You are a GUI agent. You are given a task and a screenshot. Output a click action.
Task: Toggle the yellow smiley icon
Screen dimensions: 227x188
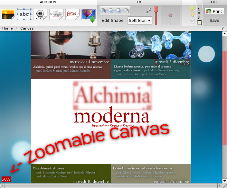pos(193,8)
